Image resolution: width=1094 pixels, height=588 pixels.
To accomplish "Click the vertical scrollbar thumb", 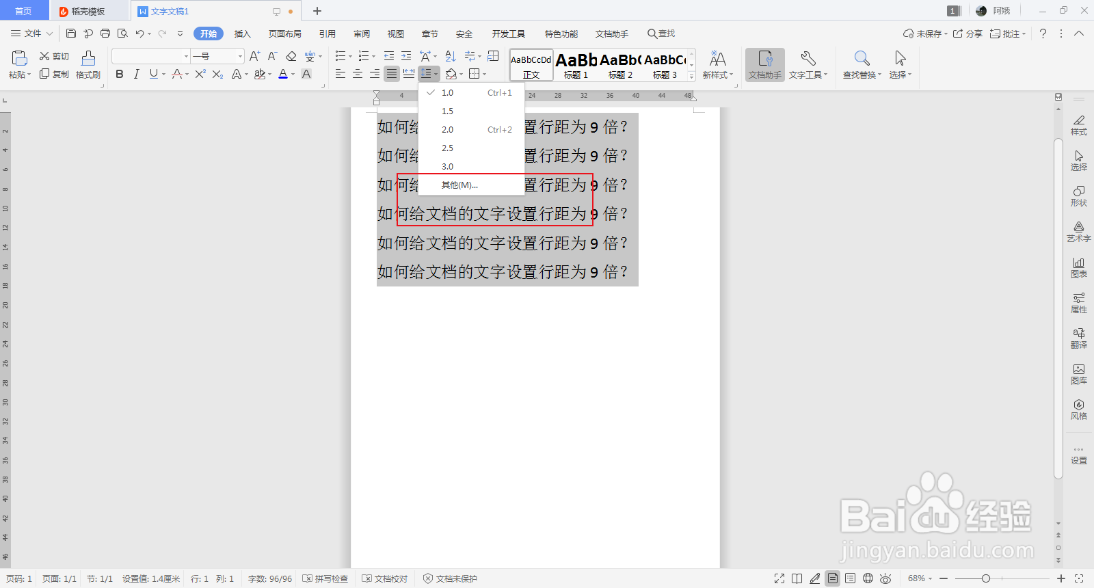I will (1058, 308).
